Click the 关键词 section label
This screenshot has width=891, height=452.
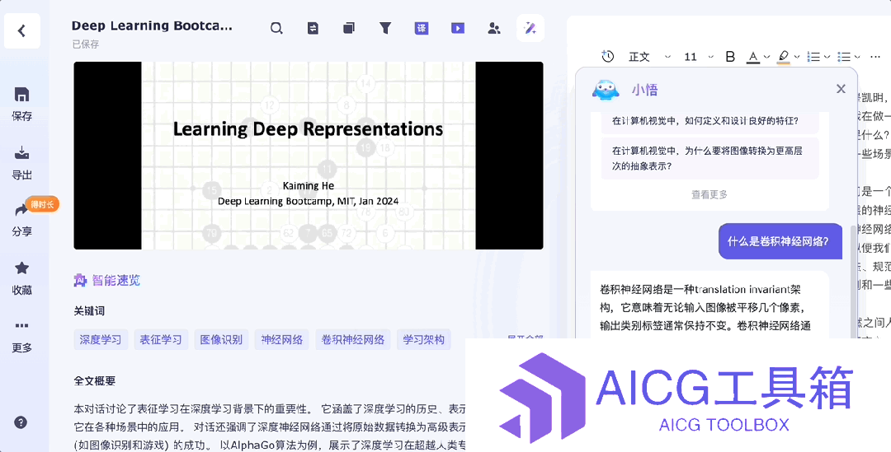(89, 310)
